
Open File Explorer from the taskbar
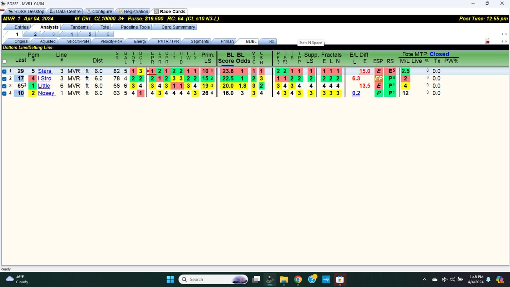(x=284, y=280)
